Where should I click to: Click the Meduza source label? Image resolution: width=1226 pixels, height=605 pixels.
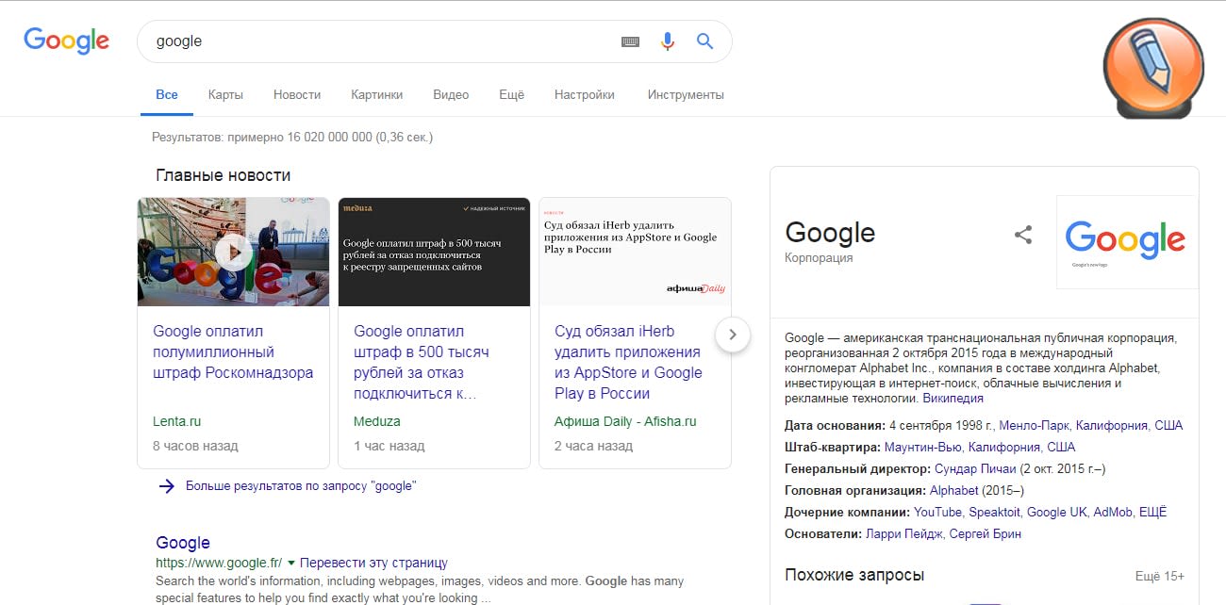[x=377, y=421]
